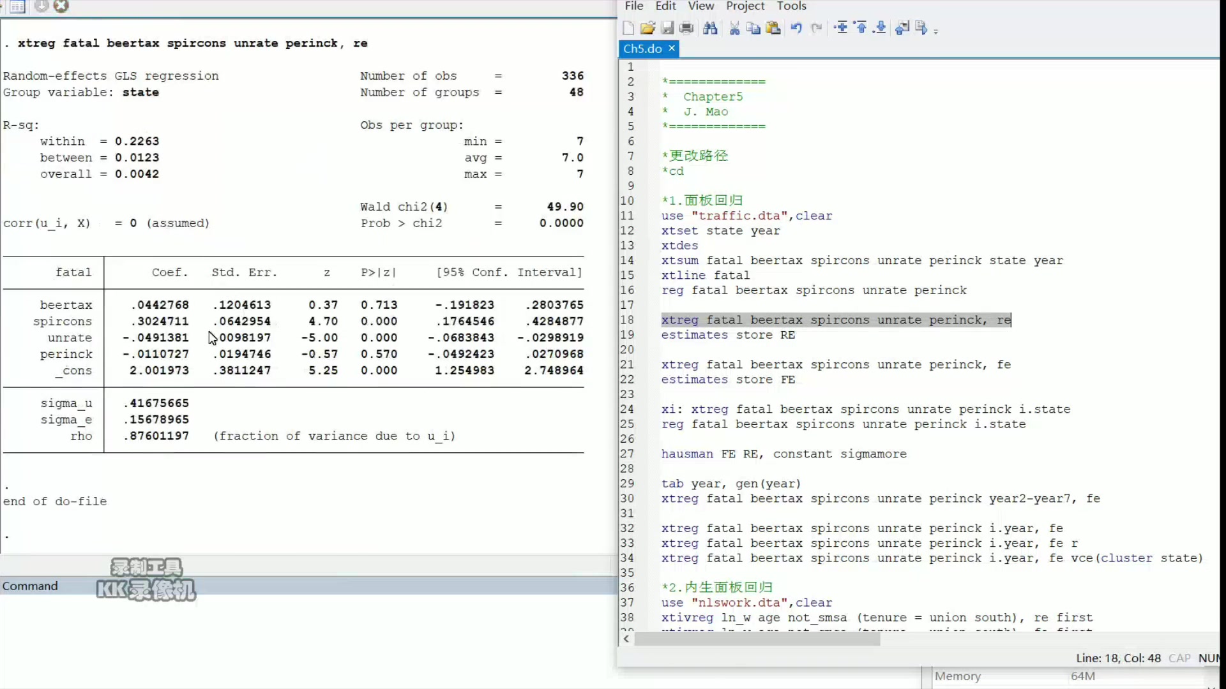This screenshot has height=689, width=1226.
Task: Click the 'estimates store RE' line
Action: click(x=728, y=335)
